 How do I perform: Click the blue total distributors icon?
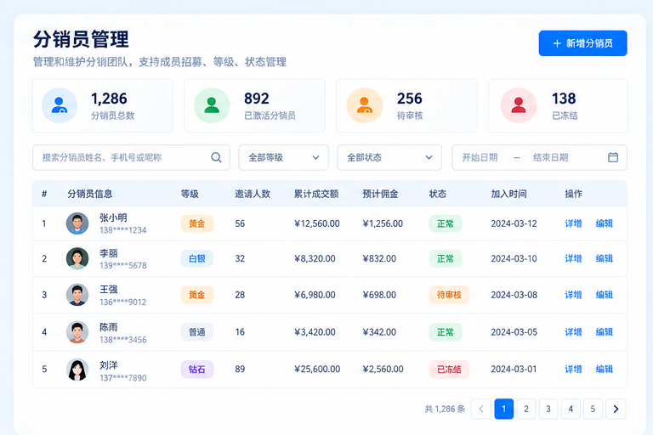tap(60, 105)
